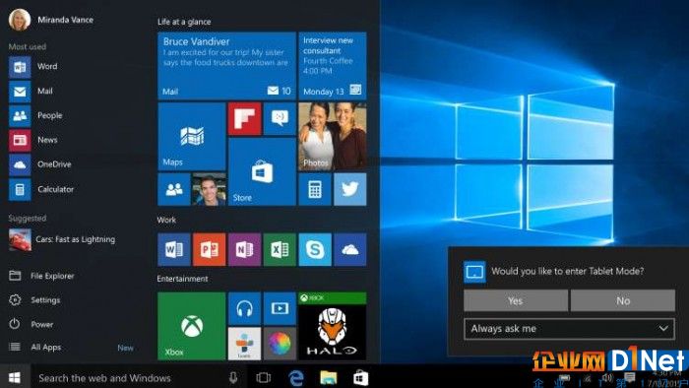Open Groove Music headphones tile
689x388 pixels.
(x=244, y=308)
